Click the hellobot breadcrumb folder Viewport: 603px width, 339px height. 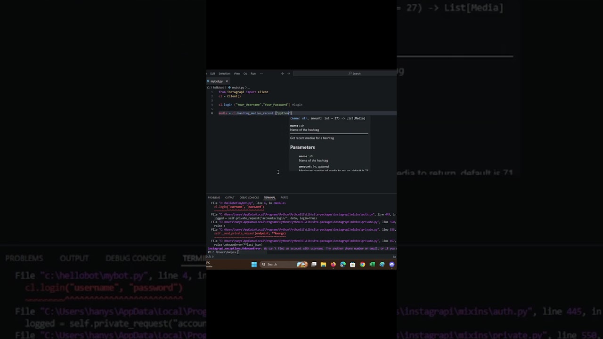[x=218, y=88]
